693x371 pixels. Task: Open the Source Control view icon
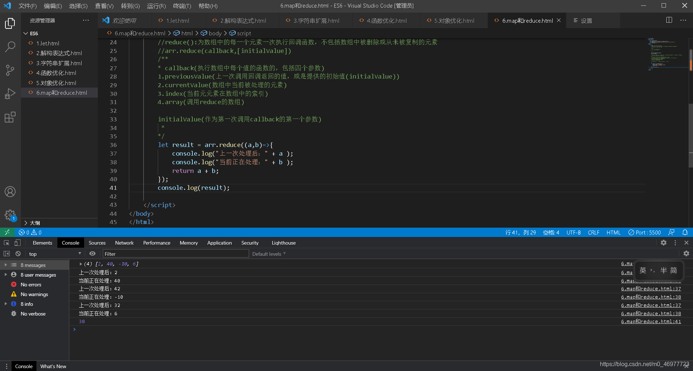[10, 70]
